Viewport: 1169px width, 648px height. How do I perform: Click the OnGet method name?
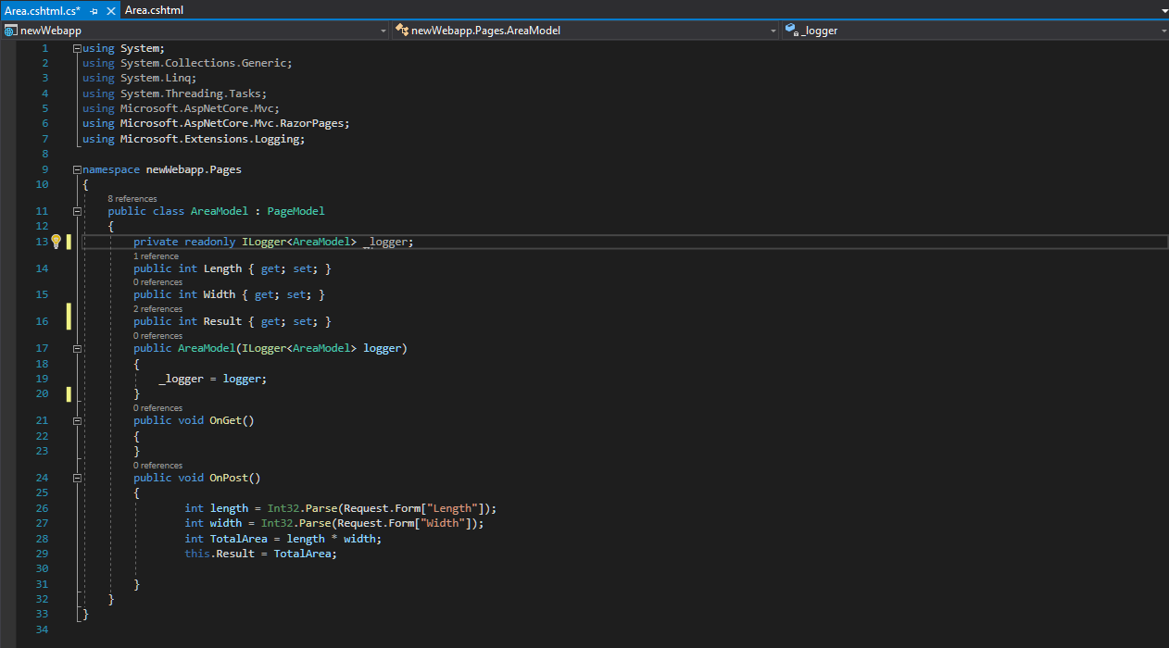[x=225, y=420]
